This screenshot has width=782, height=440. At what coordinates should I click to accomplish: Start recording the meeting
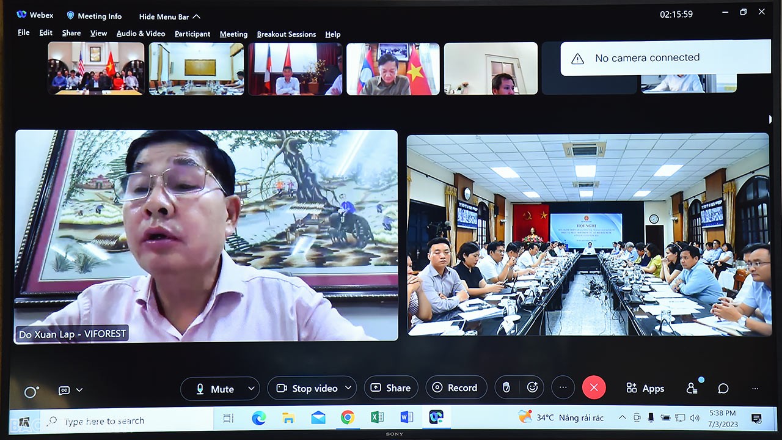coord(456,387)
